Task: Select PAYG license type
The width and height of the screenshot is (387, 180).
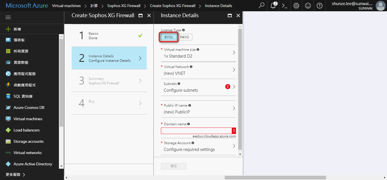Action: pyautogui.click(x=184, y=37)
